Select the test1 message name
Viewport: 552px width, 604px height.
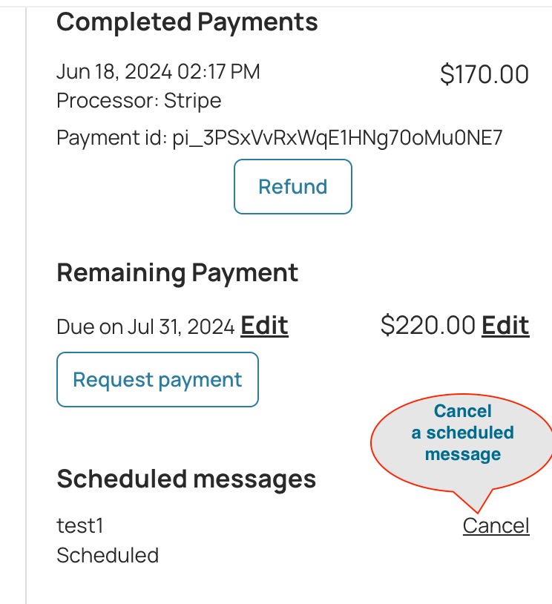click(x=79, y=526)
